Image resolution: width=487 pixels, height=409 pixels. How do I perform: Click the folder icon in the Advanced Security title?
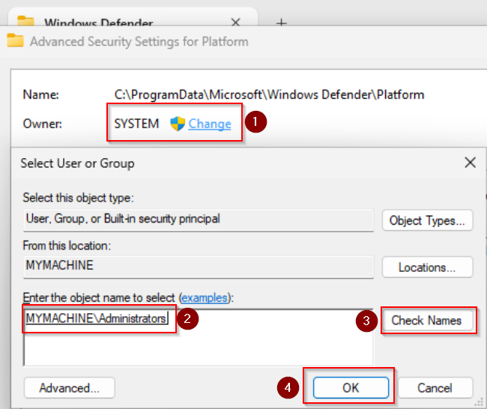(x=15, y=40)
